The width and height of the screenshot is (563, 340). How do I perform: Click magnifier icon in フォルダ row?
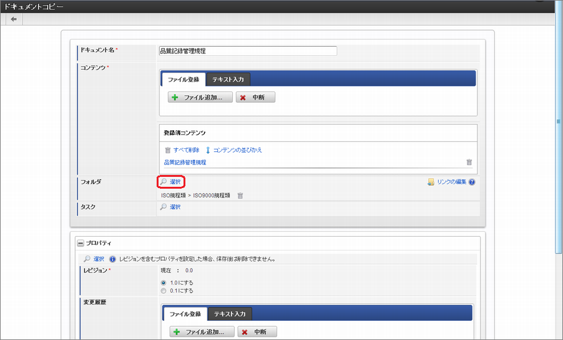coord(164,182)
